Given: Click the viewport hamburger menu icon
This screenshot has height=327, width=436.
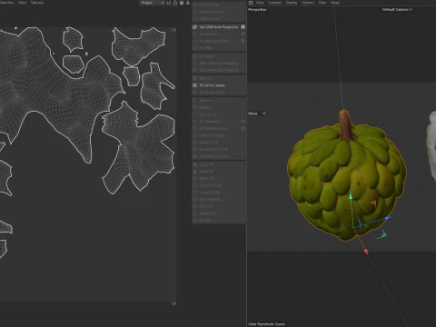Looking at the screenshot, I should (251, 3).
